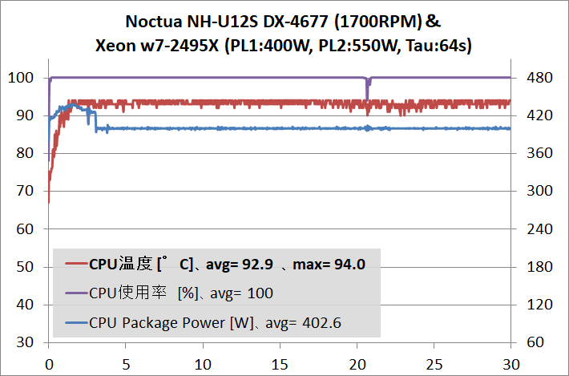Image resolution: width=569 pixels, height=376 pixels.
Task: Select the CPU使用率 [%] legend entry
Action: click(181, 293)
